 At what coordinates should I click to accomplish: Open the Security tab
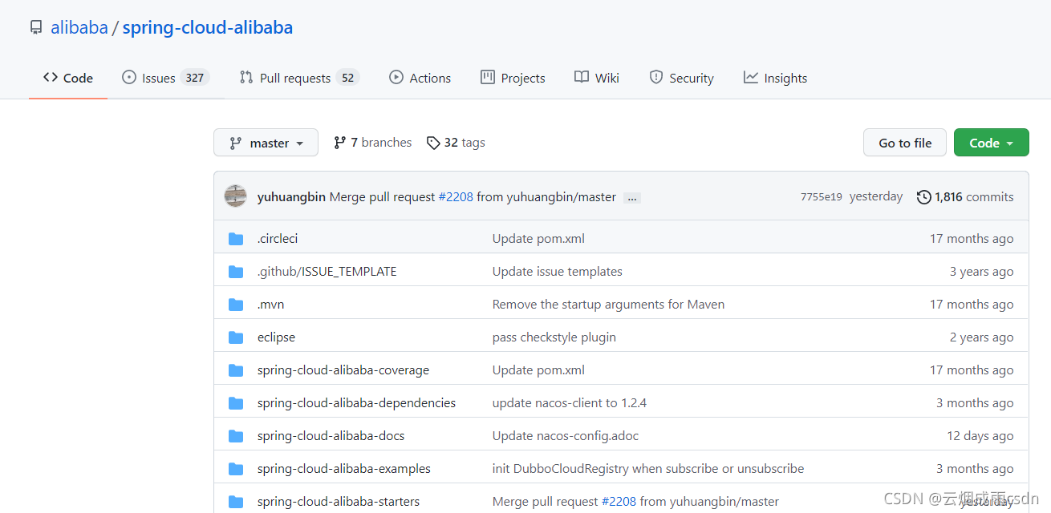click(681, 78)
